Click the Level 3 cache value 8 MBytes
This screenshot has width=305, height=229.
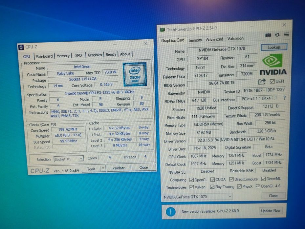120,145
